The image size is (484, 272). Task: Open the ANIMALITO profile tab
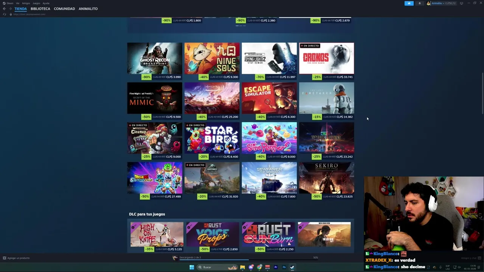(x=88, y=9)
